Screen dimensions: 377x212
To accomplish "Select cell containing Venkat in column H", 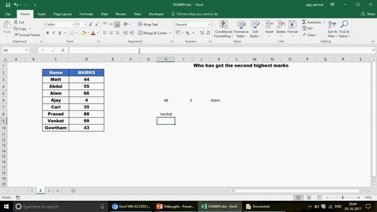I will tap(166, 114).
